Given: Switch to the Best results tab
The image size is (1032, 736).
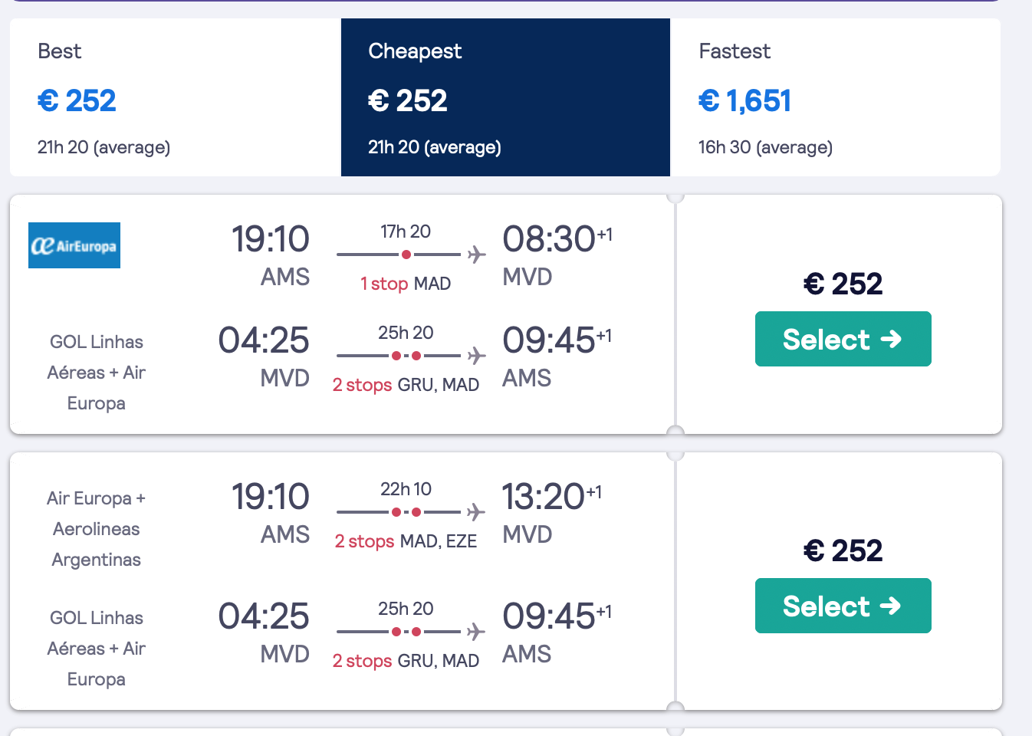Looking at the screenshot, I should coord(176,97).
